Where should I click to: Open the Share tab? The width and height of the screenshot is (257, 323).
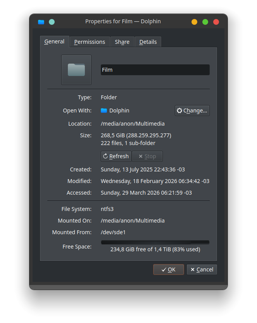point(122,42)
